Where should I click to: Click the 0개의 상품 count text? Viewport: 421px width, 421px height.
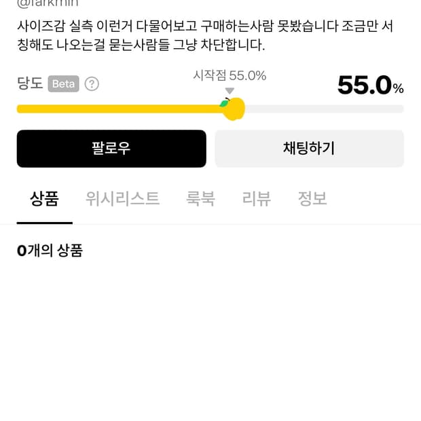coord(50,251)
